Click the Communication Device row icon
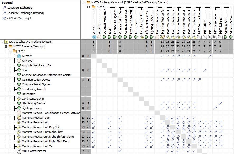234x154 pixels. (19, 80)
